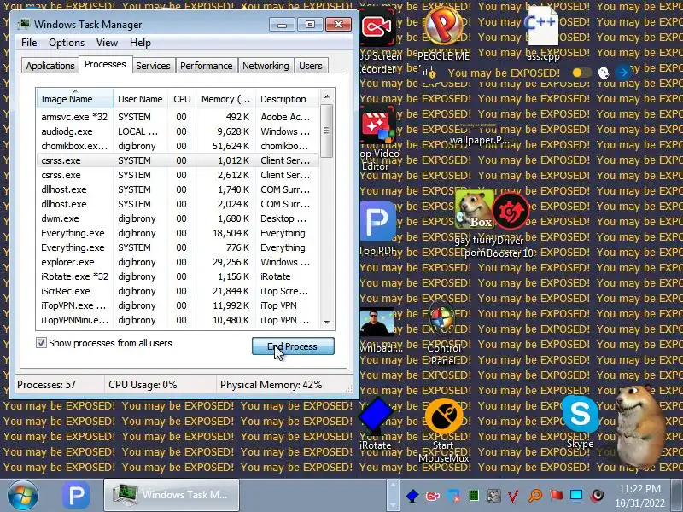The height and width of the screenshot is (512, 683).
Task: Open the iTop Video Editor desktop icon
Action: click(377, 126)
